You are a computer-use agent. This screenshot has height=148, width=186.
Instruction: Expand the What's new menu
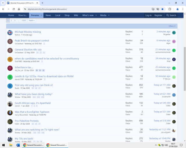pyautogui.click(x=96, y=15)
